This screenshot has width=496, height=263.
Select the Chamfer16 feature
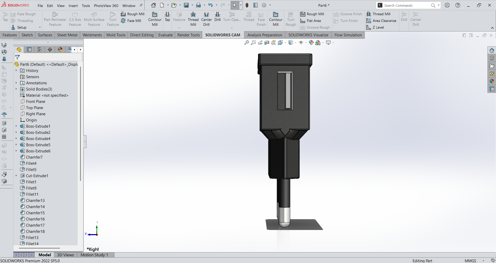(x=32, y=219)
